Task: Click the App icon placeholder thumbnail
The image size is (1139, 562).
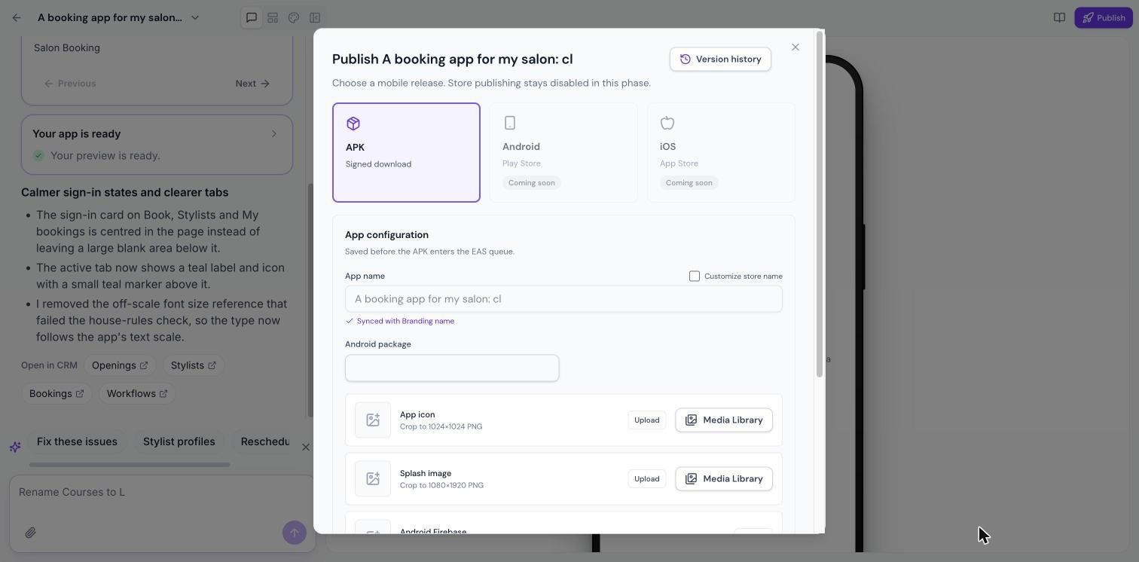Action: pos(373,420)
